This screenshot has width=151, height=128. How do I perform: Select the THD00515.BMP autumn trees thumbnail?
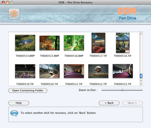49,43
